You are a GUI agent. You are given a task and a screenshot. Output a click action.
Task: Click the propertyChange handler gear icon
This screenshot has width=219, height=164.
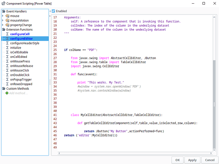pos(8,25)
